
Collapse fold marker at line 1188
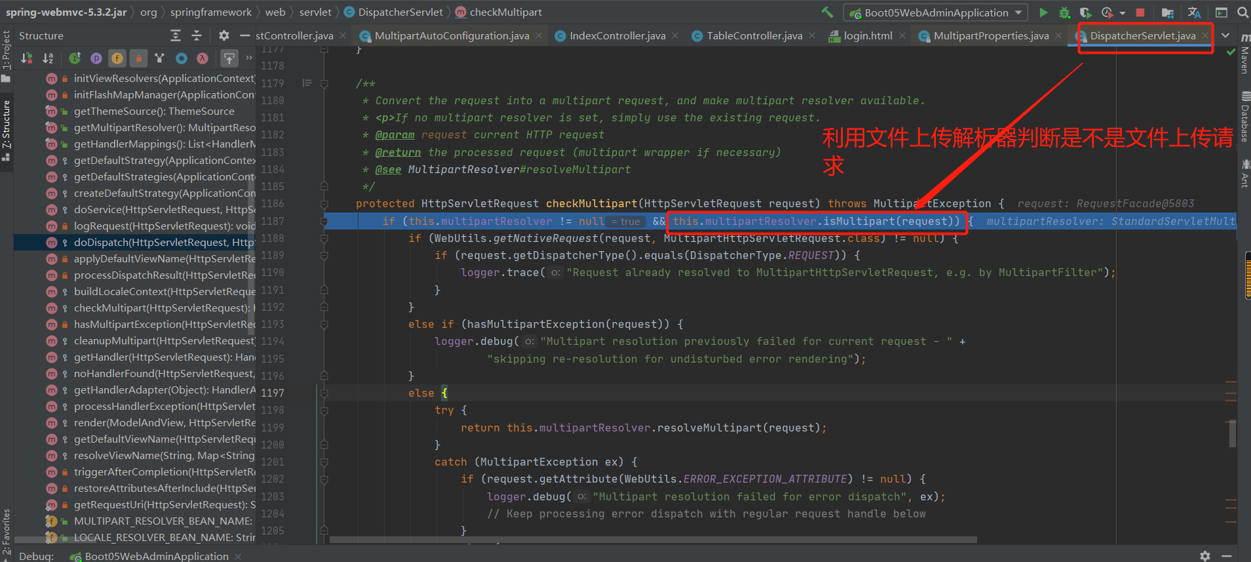[x=324, y=238]
